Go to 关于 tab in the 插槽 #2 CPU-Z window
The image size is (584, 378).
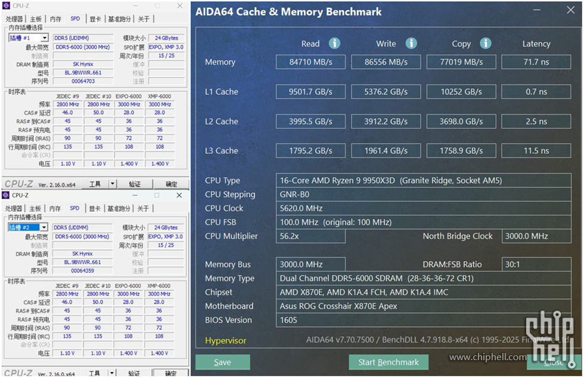pos(143,209)
